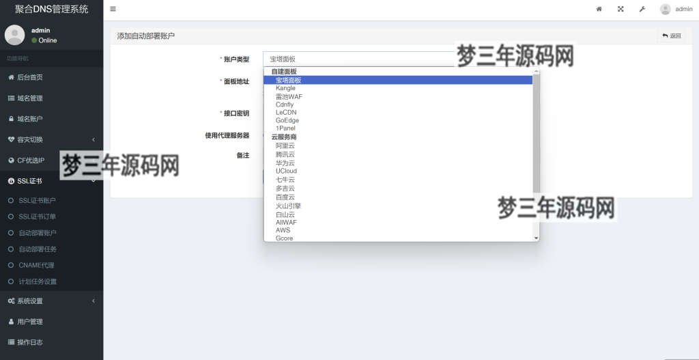
Task: Click the 聚合DNS管理系统 site title
Action: [x=52, y=9]
